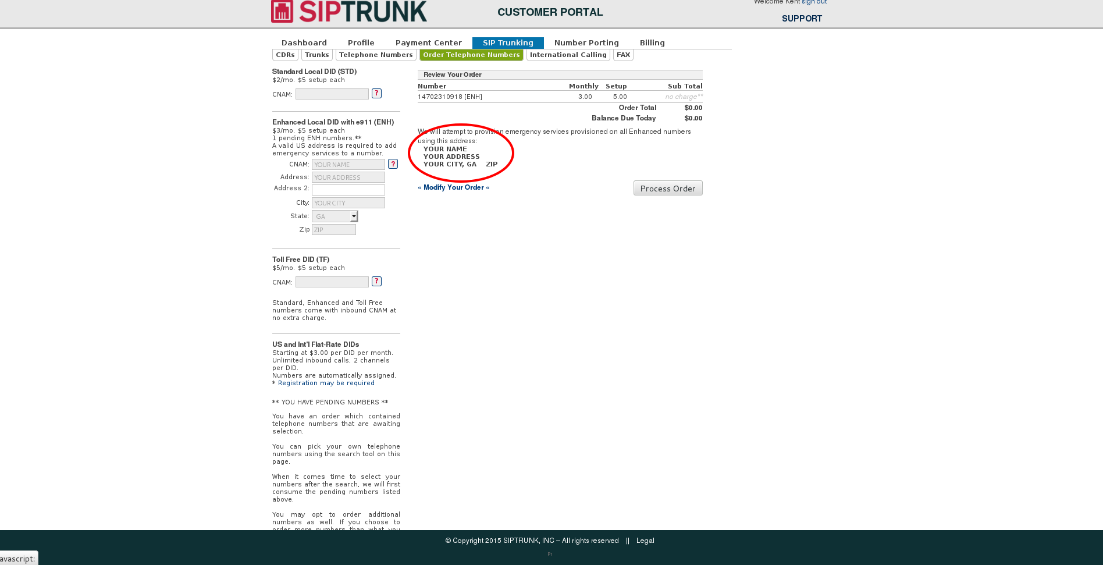Screen dimensions: 1103x565
Task: Click the Address field YOUR ADDRESS
Action: pyautogui.click(x=348, y=177)
